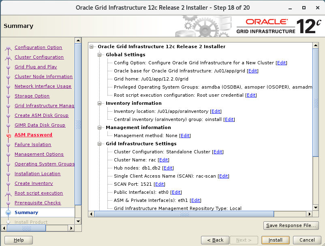The image size is (325, 246).
Task: Jump to Storage Option step
Action: pos(32,96)
